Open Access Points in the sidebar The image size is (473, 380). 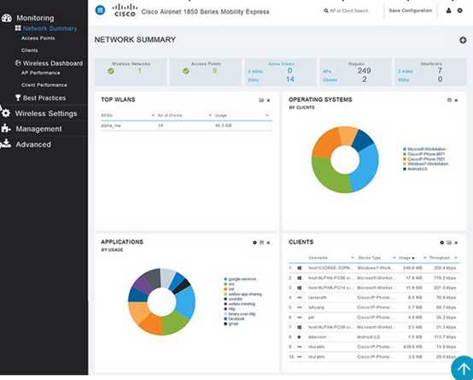click(x=38, y=38)
